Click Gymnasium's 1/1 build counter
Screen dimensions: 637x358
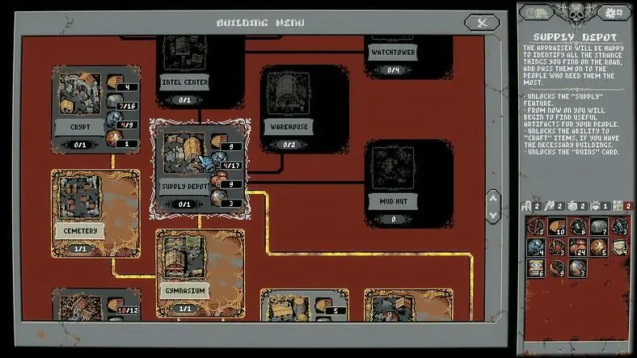tap(185, 309)
